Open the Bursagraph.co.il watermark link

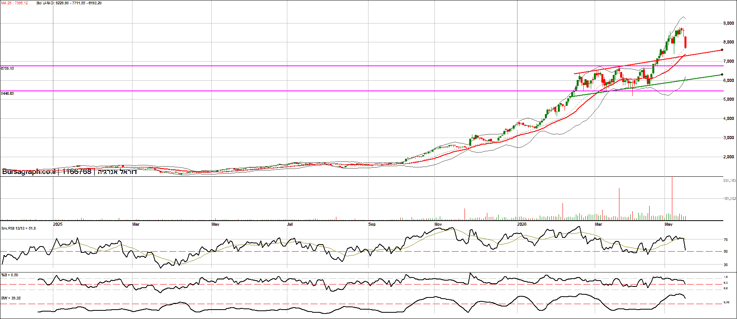click(29, 172)
